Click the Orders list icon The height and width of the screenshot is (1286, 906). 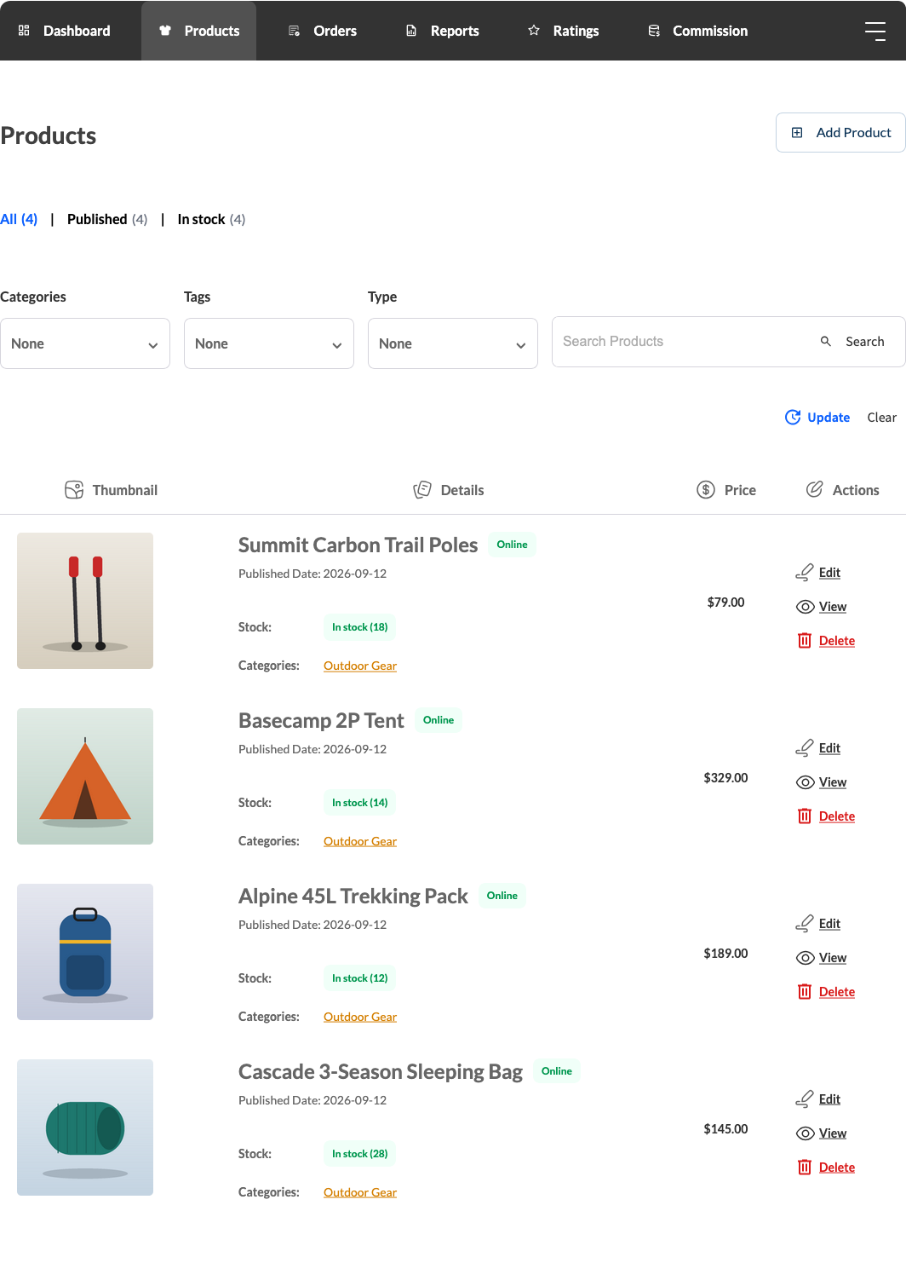click(294, 31)
